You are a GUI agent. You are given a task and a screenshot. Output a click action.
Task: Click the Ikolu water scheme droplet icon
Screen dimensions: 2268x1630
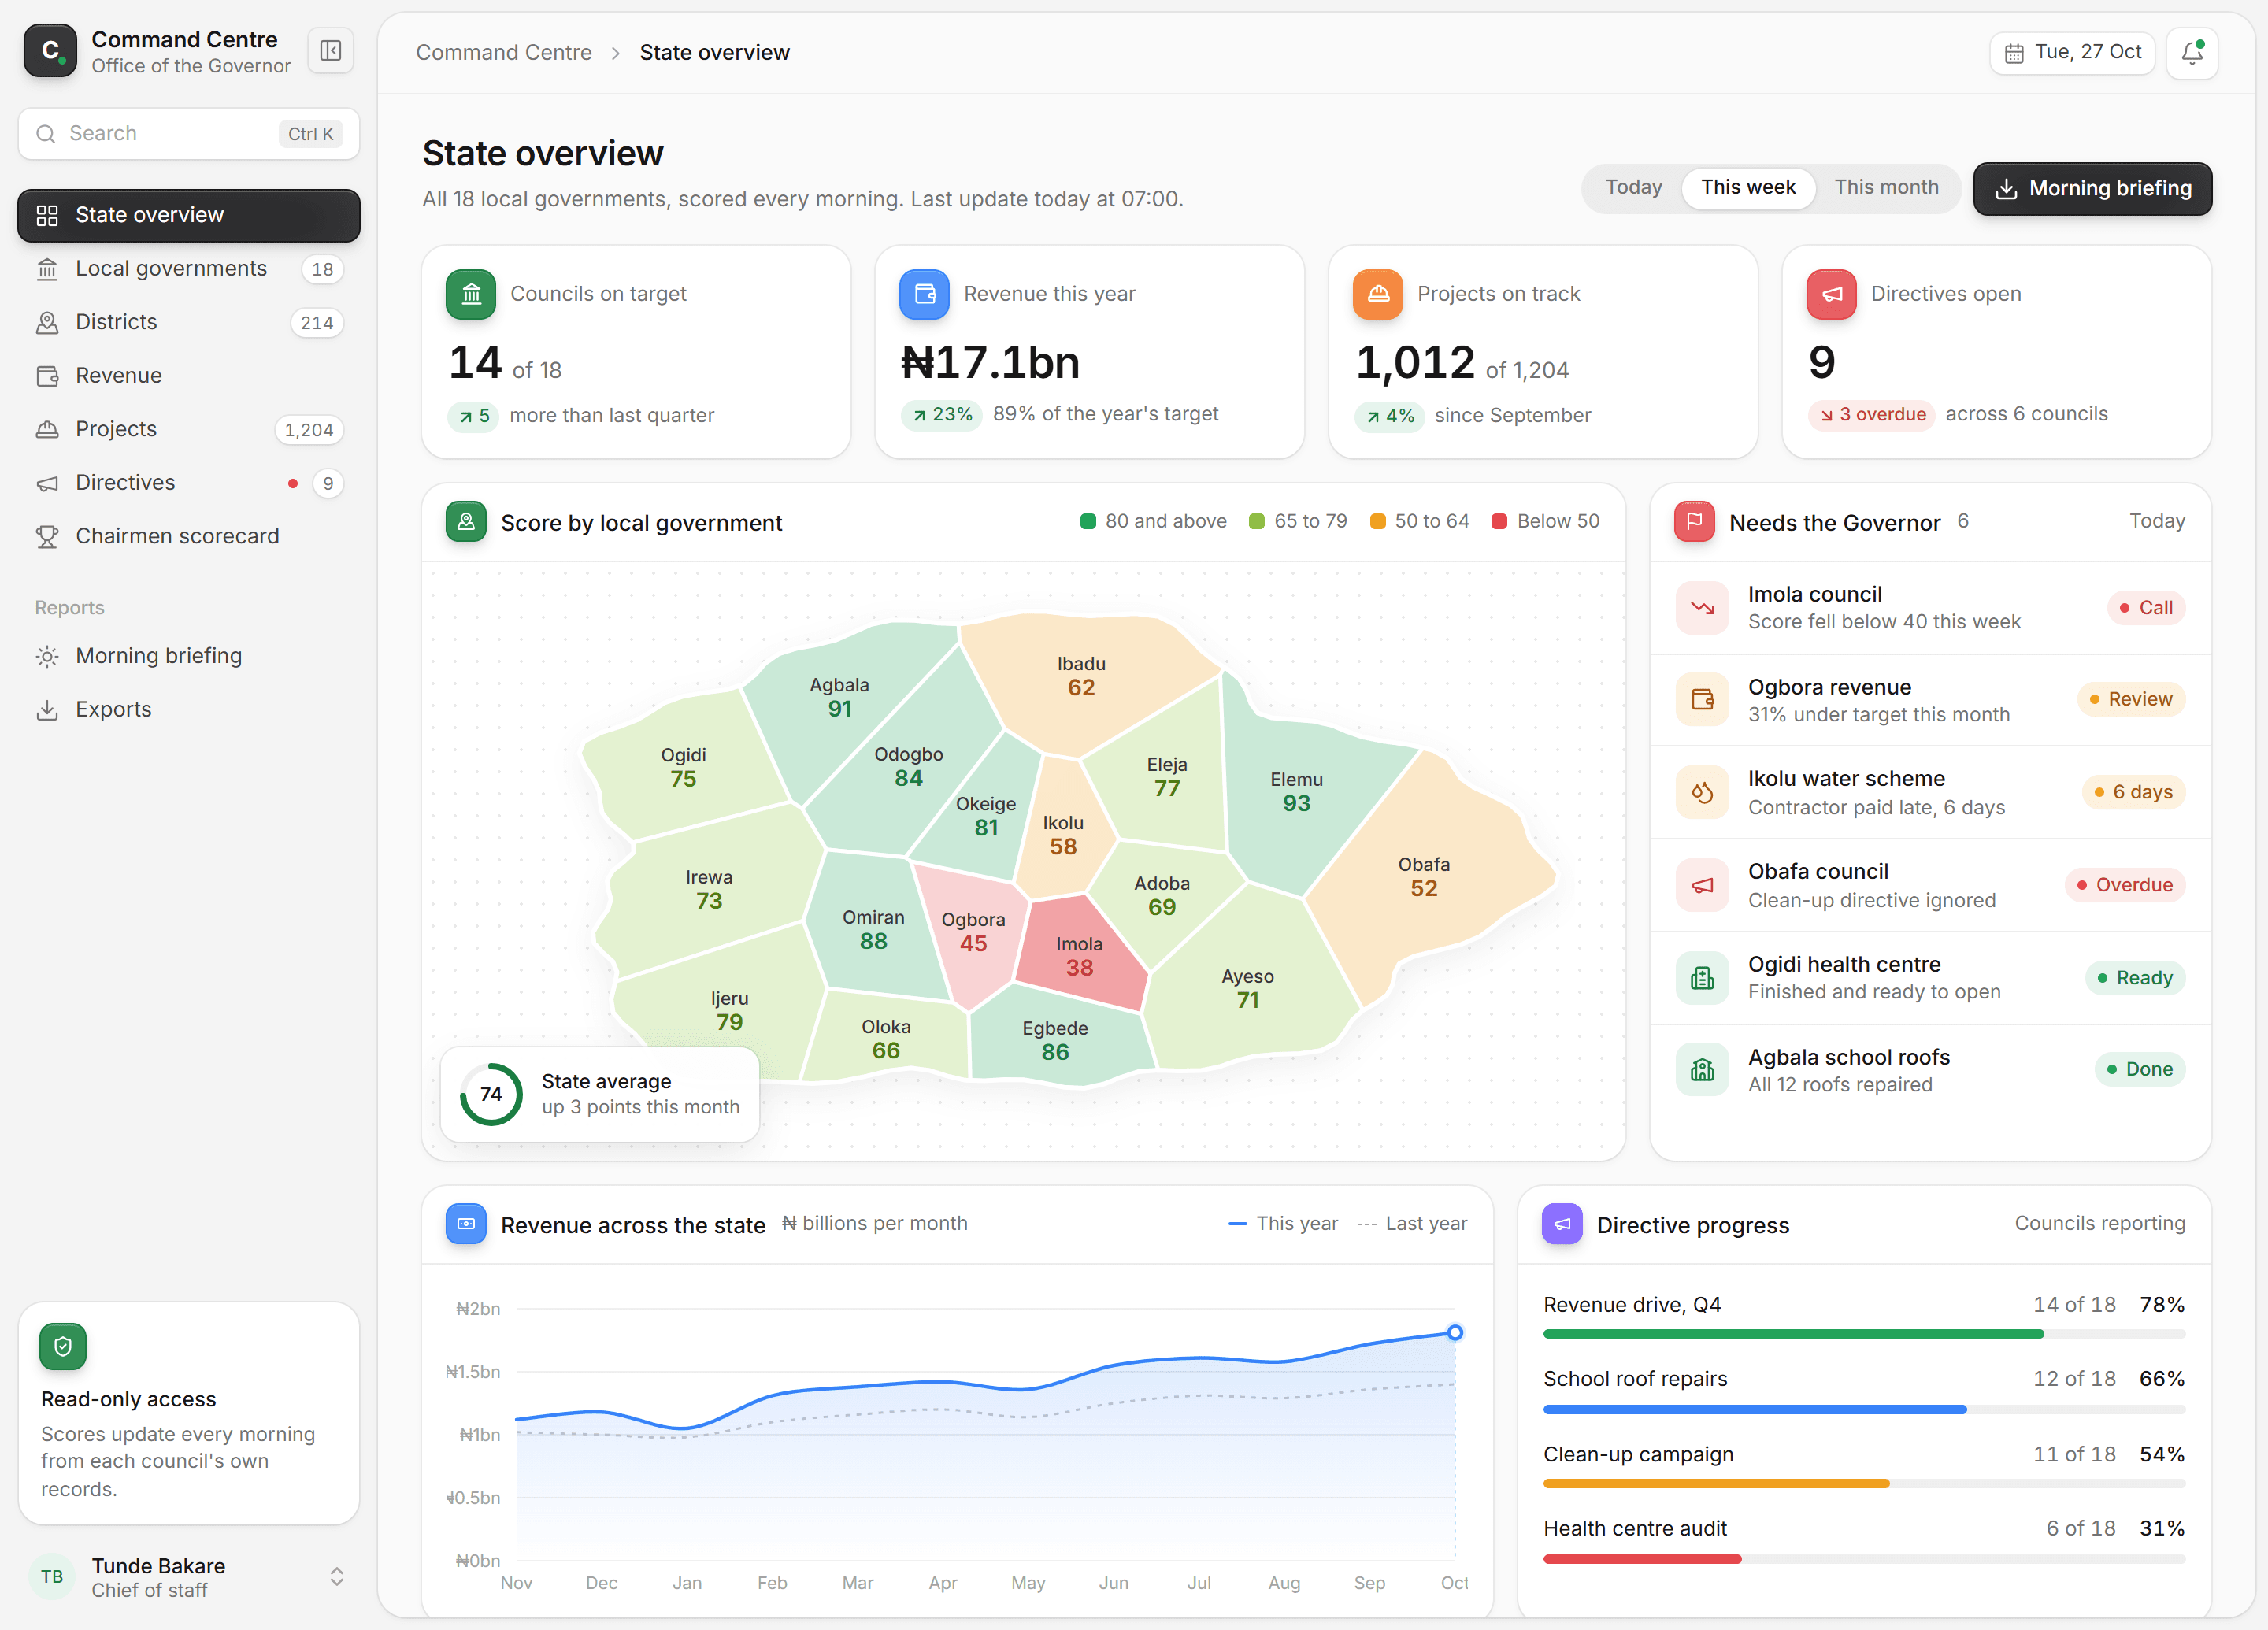click(x=1702, y=793)
